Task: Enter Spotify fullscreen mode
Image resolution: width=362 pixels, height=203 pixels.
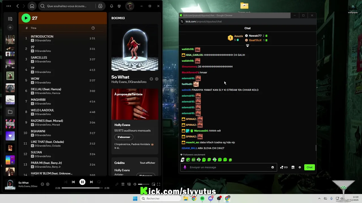Action: [x=159, y=184]
